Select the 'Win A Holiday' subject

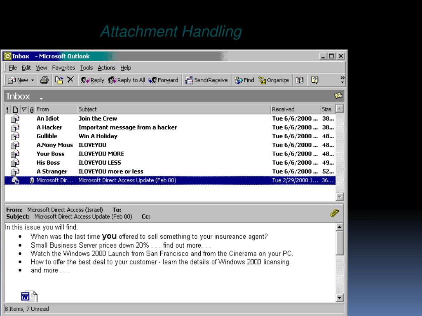click(x=98, y=136)
